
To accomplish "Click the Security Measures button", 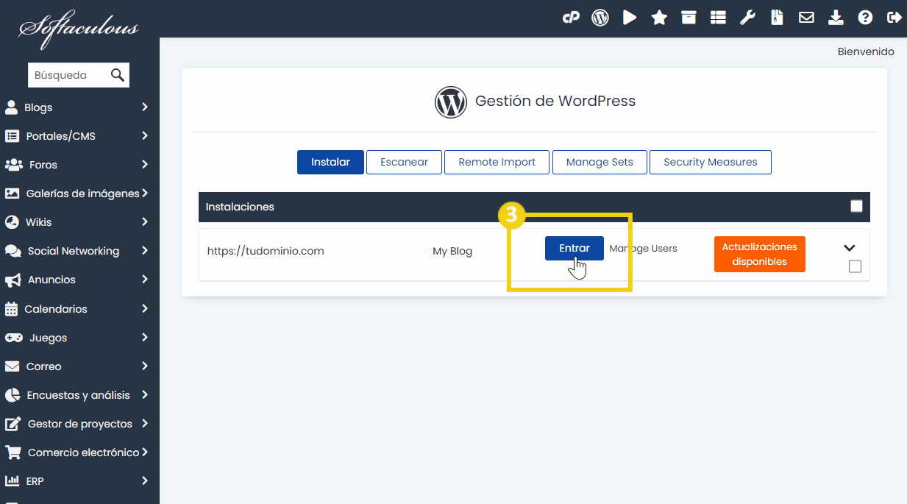I will click(711, 162).
